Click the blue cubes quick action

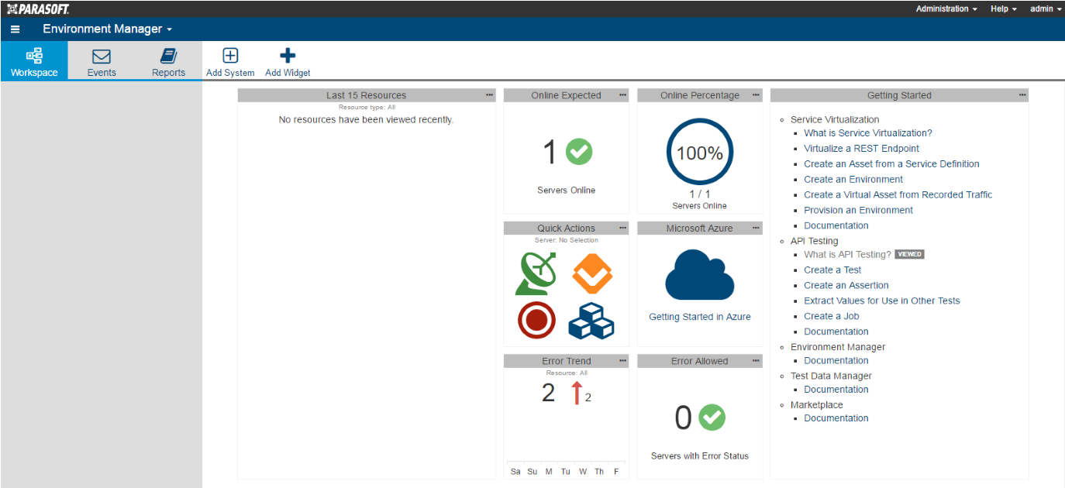coord(591,321)
